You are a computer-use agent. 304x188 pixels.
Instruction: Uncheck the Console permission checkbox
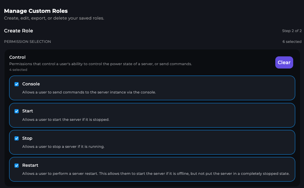pyautogui.click(x=17, y=84)
